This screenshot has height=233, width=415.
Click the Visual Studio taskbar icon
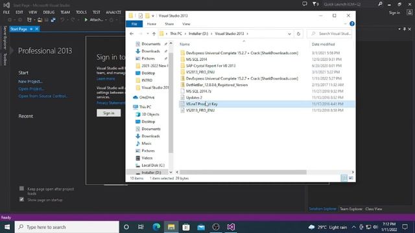coord(231,227)
